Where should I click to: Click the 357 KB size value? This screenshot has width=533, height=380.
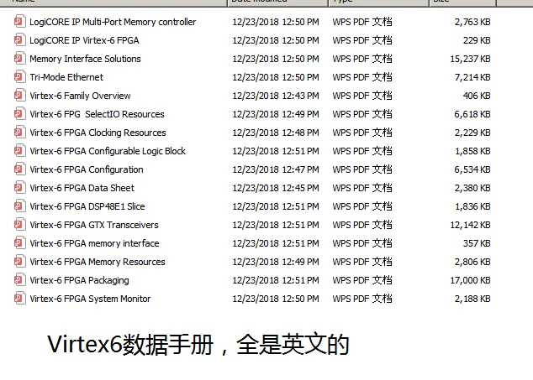point(477,243)
